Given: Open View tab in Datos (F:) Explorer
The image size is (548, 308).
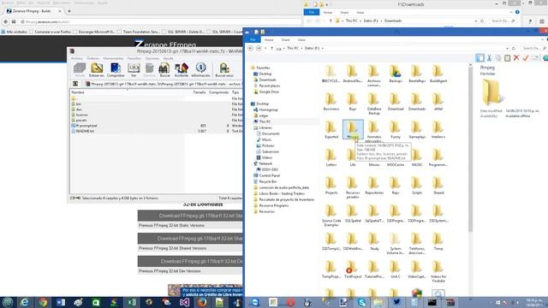Looking at the screenshot, I should (301, 40).
